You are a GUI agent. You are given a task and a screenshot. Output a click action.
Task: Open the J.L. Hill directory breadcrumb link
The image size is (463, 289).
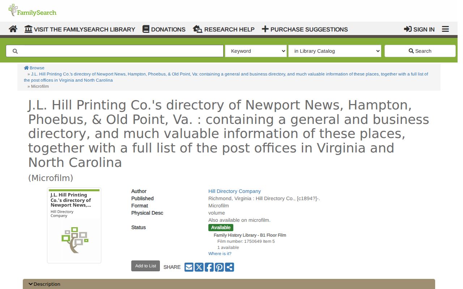[x=226, y=77]
